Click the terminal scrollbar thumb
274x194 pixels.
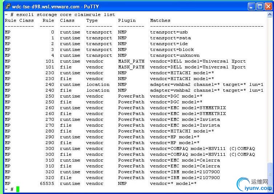(x=270, y=175)
